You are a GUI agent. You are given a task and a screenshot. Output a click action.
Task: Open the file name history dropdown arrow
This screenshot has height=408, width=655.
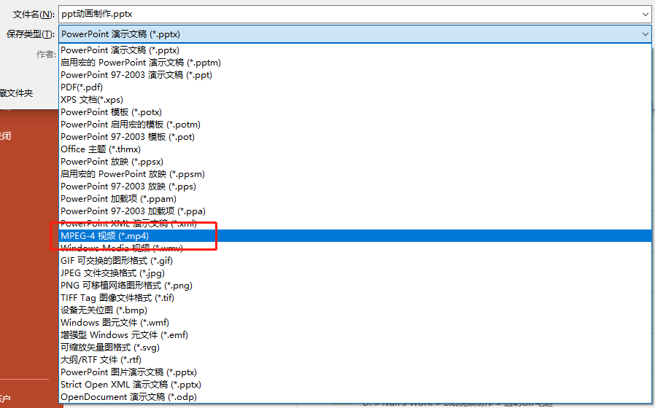[x=645, y=14]
